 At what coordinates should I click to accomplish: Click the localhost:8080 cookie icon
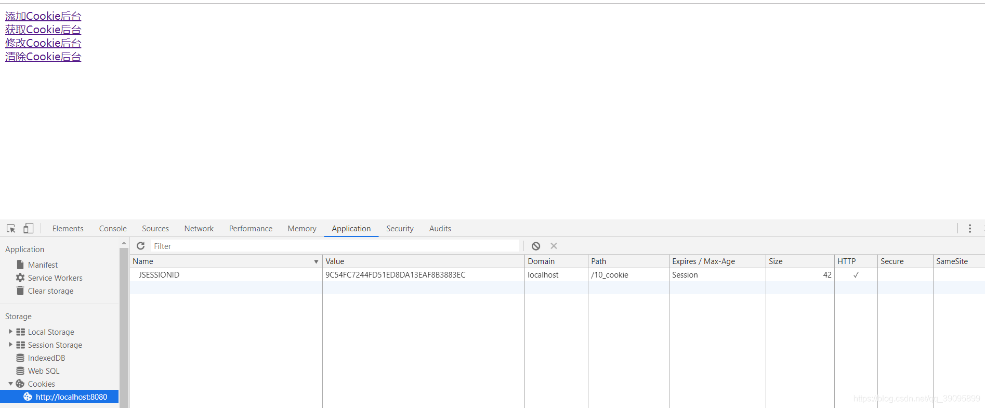click(28, 397)
